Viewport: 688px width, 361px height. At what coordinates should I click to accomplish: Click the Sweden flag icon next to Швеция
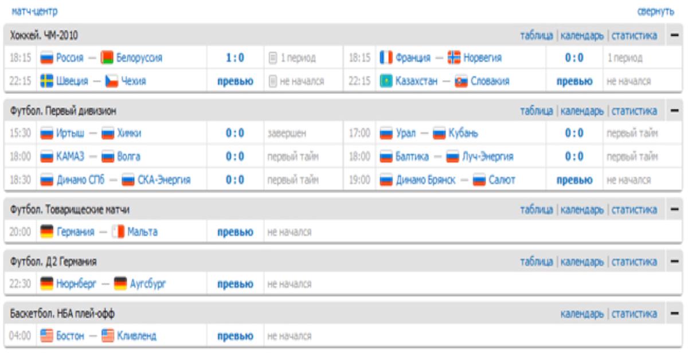[x=46, y=81]
